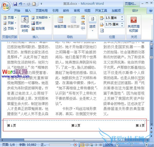Screen dimensions: 154x147
Task: Click the horizontal scrollbar thumb
Action: [x=74, y=140]
